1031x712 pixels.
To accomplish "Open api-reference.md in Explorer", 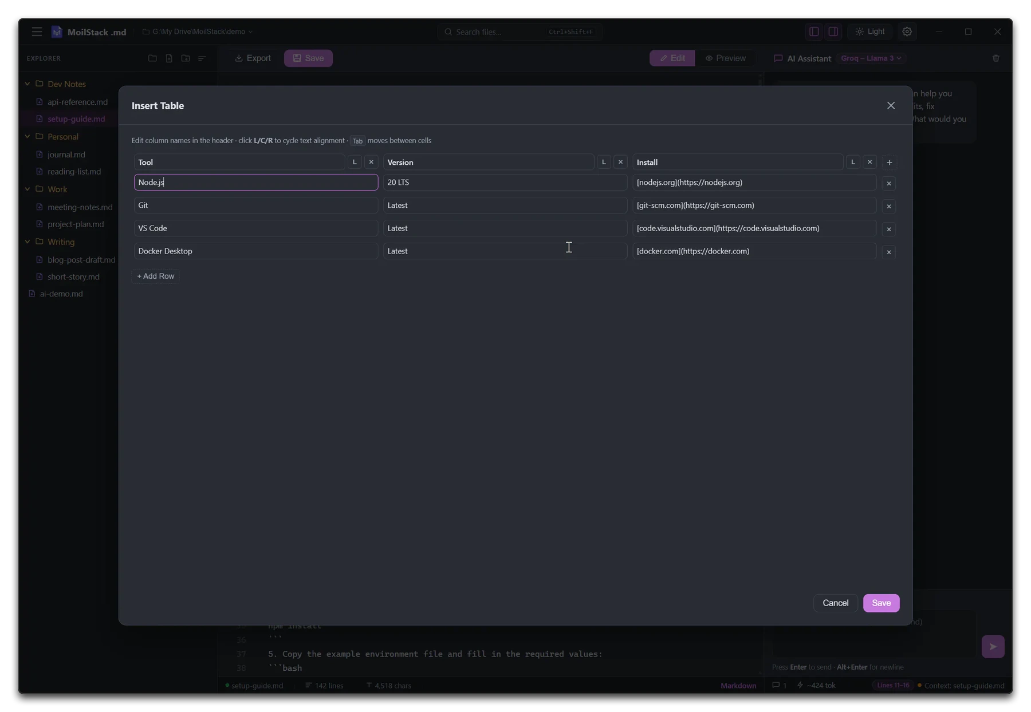I will coord(72,102).
